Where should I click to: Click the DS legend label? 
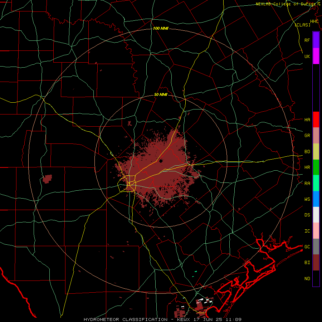(307, 215)
